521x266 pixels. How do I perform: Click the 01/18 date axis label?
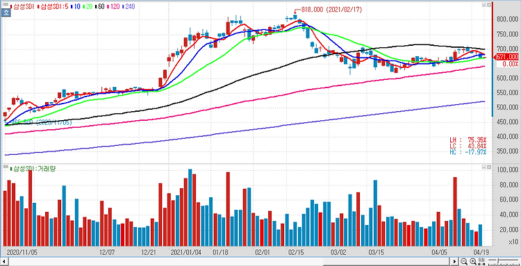(x=220, y=251)
